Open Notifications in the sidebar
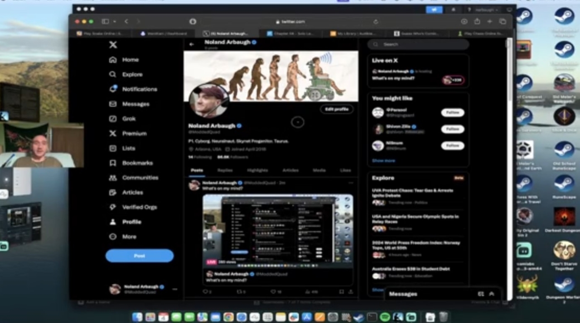The width and height of the screenshot is (580, 323). pyautogui.click(x=133, y=89)
